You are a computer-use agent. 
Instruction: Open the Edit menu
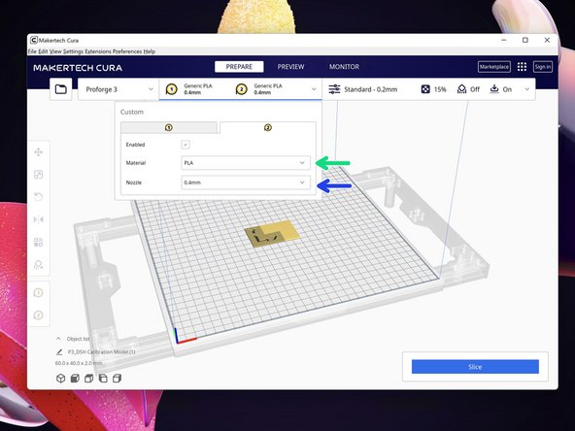(x=44, y=51)
